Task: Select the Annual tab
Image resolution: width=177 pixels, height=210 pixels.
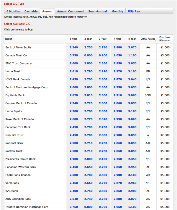Action: [x=47, y=11]
